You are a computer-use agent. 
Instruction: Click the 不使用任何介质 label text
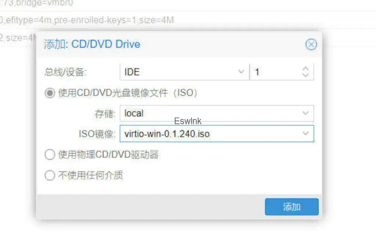coord(91,175)
